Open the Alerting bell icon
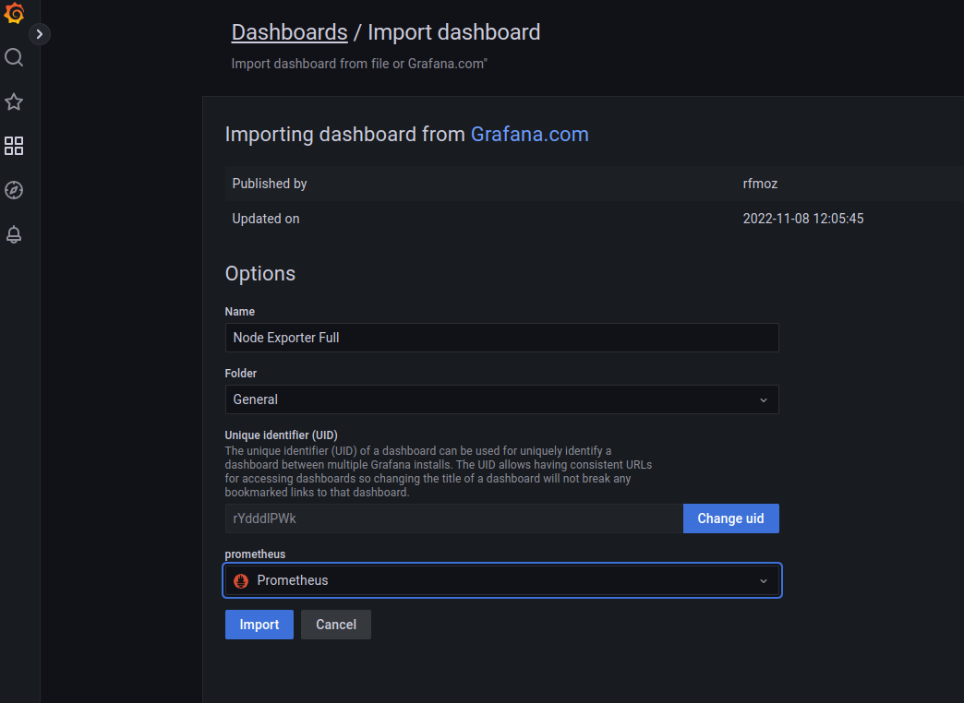 pyautogui.click(x=14, y=234)
